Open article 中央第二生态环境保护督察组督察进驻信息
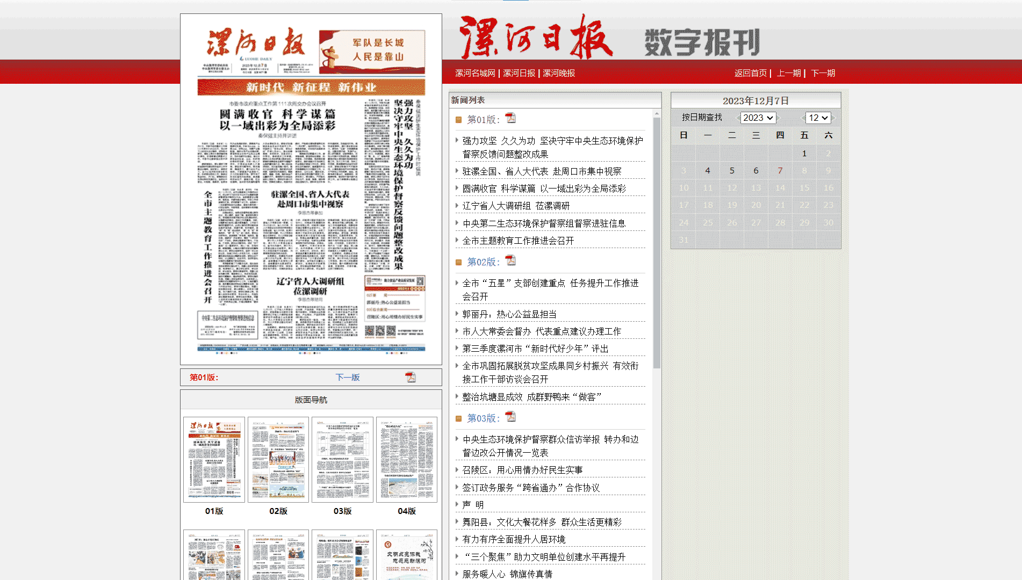This screenshot has width=1022, height=580. (544, 223)
